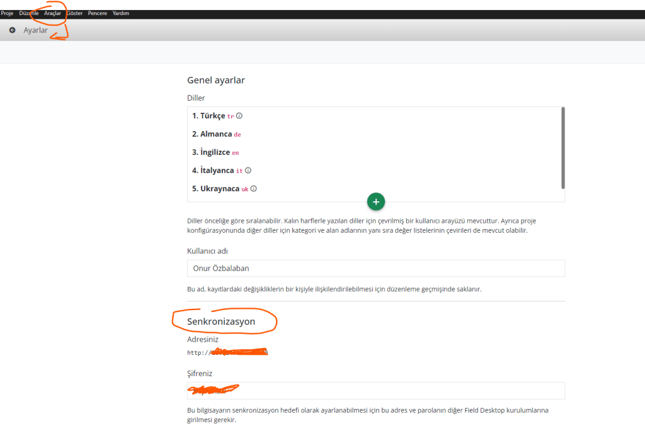Screen dimensions: 645x429
Task: Open the Araçlar menu
Action: 52,13
